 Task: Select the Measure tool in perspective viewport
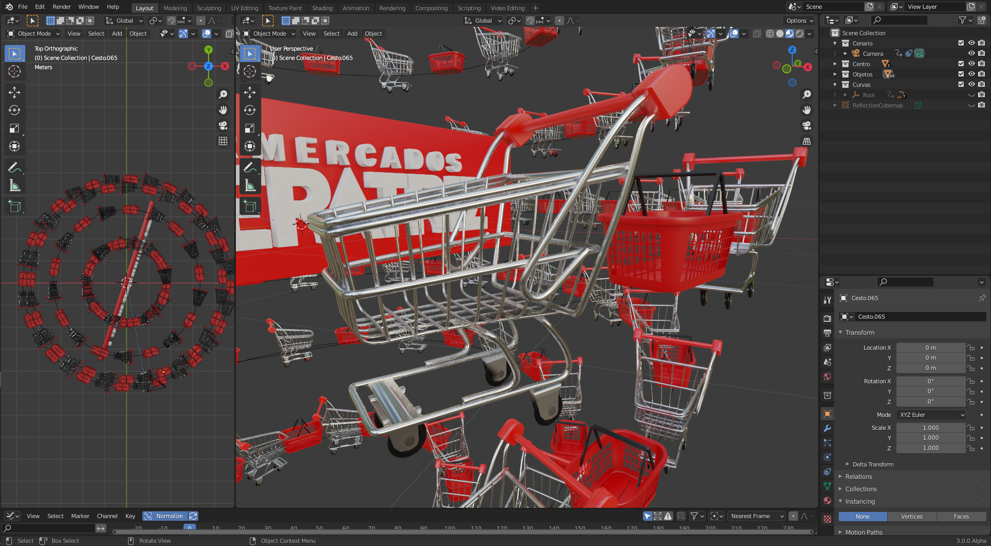pos(250,185)
